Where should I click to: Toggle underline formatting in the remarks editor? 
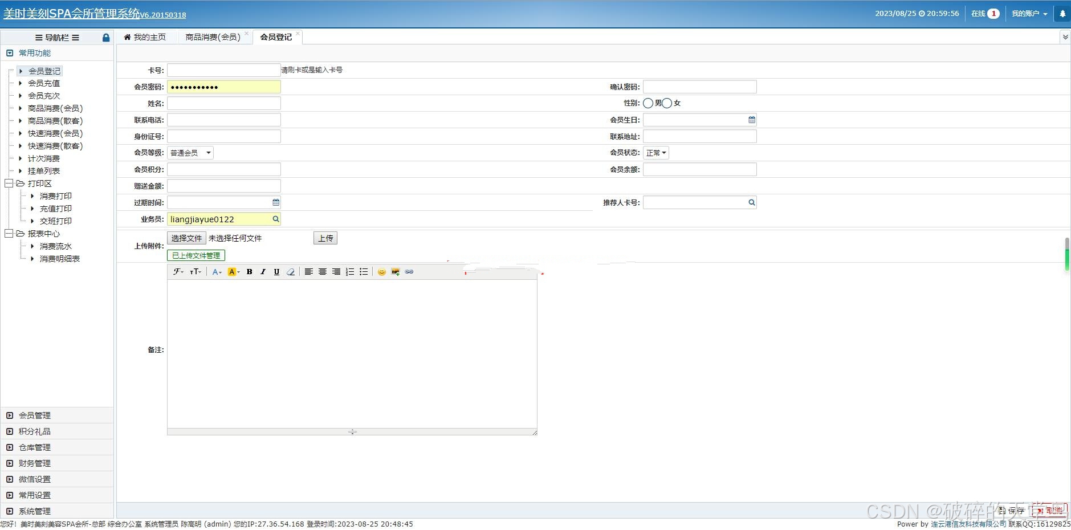coord(276,272)
